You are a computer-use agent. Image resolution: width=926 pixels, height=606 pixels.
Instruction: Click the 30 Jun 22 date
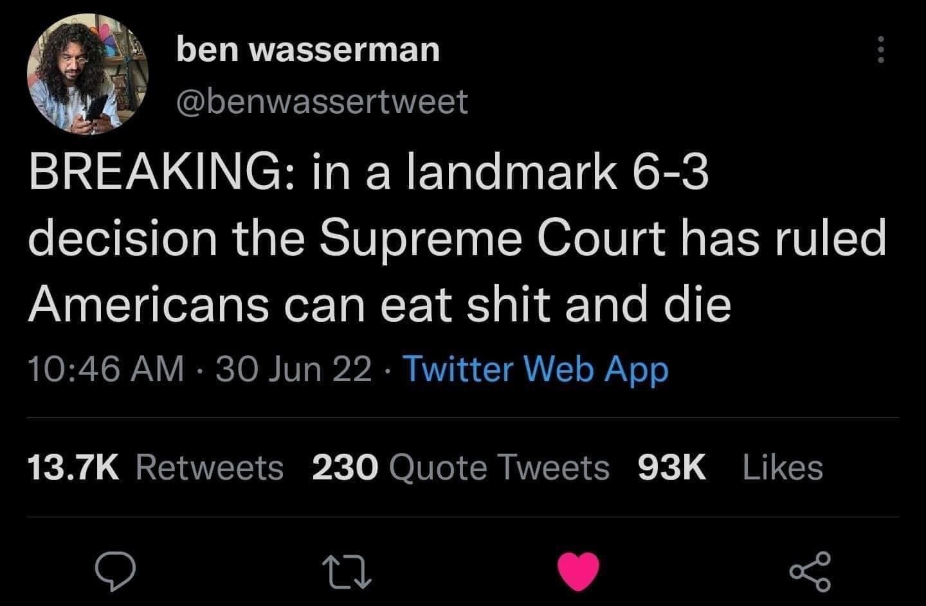tap(295, 370)
